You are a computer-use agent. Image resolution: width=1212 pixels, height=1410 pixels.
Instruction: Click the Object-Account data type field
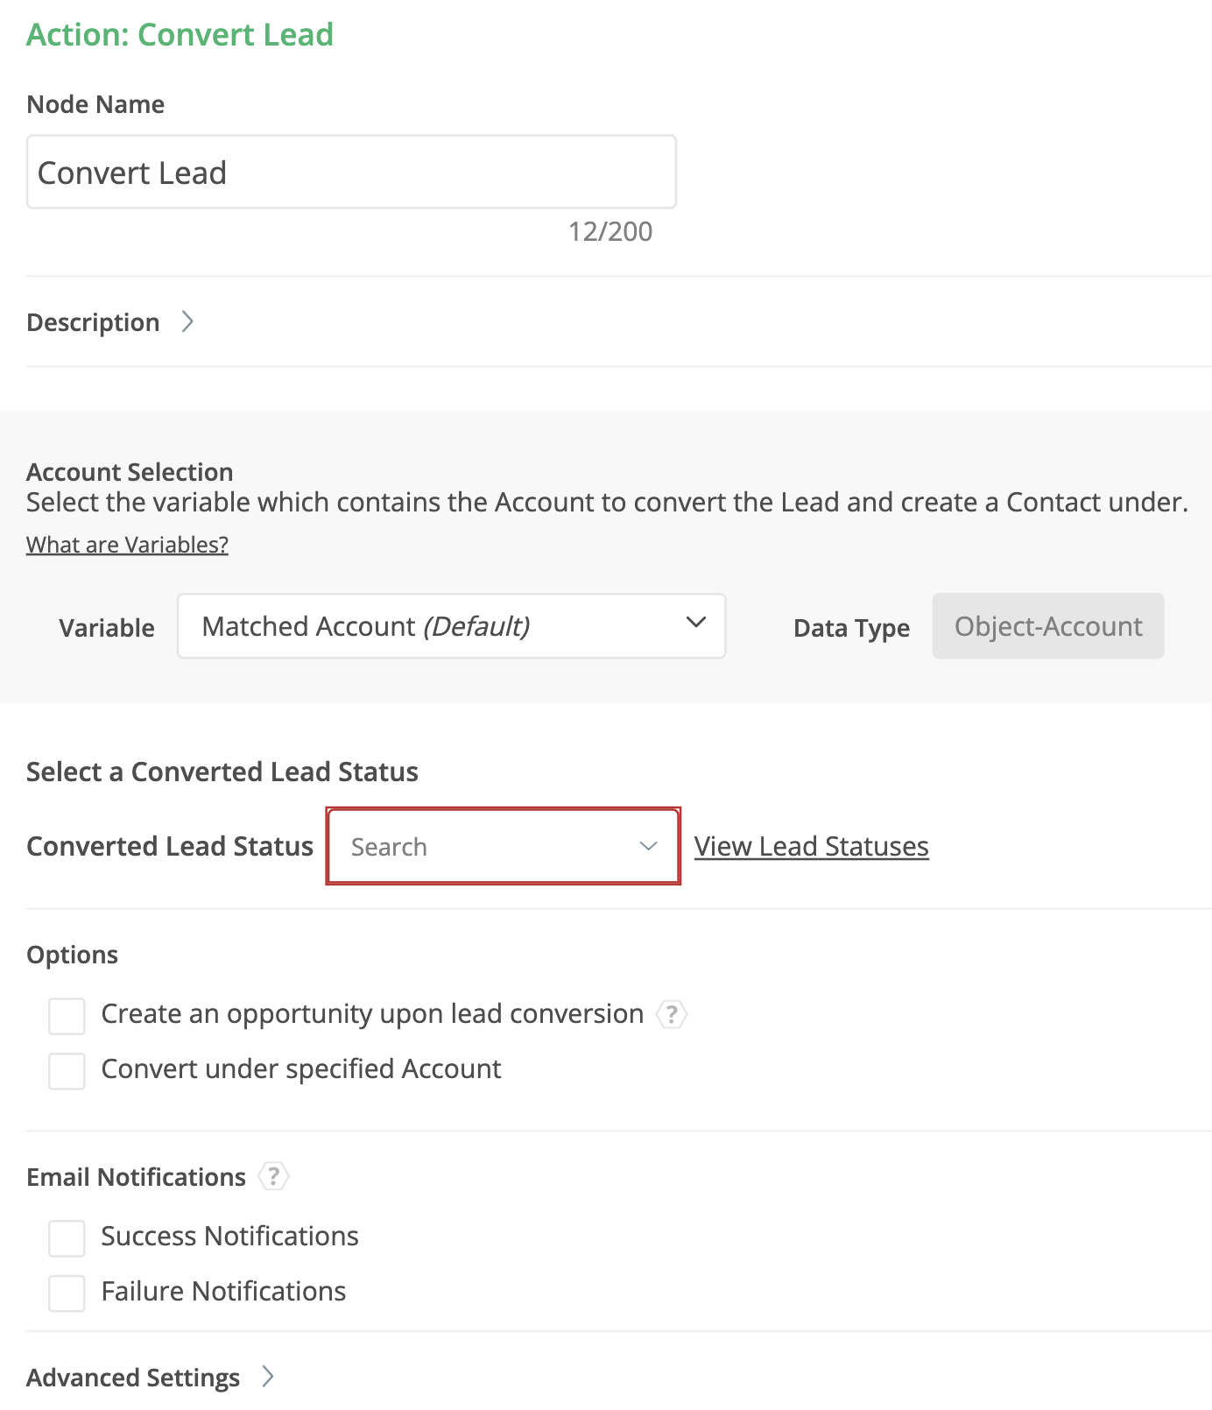click(x=1047, y=626)
